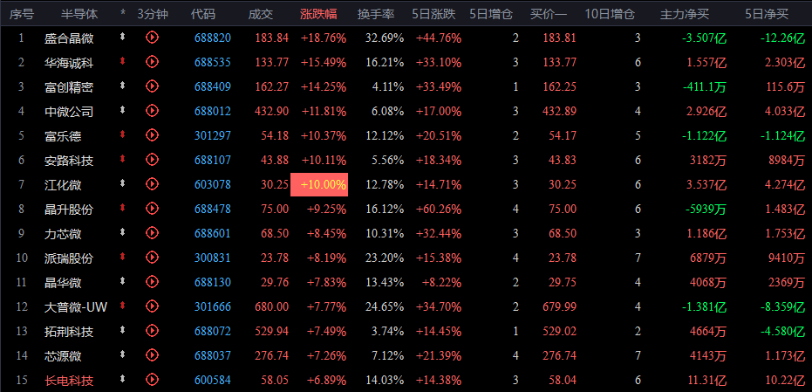Select the stock name 江化微
The image size is (812, 392).
point(63,185)
